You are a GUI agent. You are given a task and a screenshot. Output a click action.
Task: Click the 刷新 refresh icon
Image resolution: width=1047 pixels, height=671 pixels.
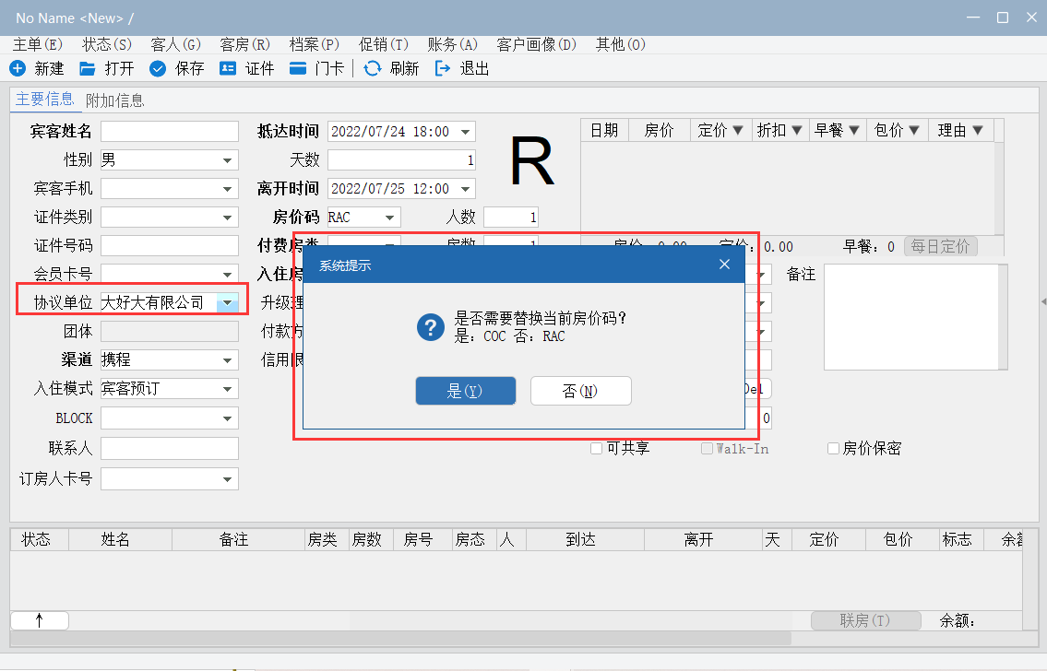[x=373, y=68]
